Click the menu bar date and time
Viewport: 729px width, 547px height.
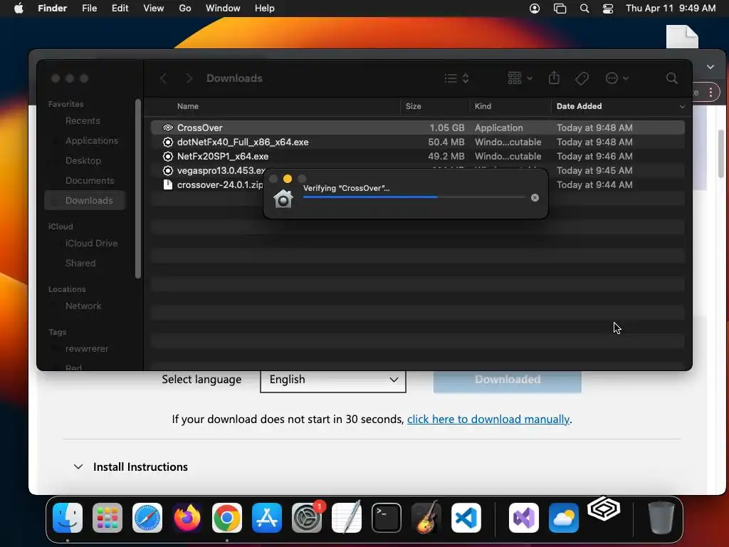[671, 9]
